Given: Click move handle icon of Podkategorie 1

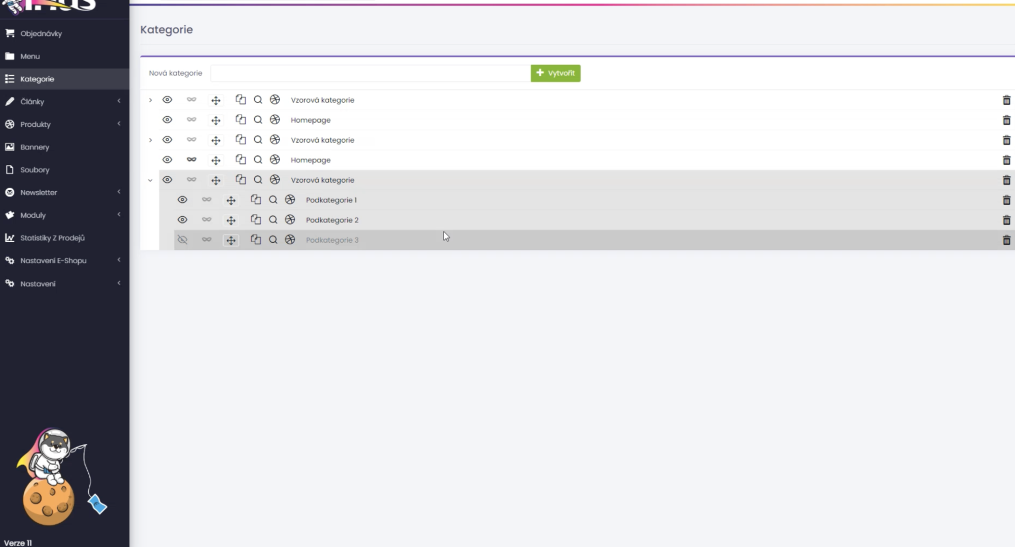Looking at the screenshot, I should pyautogui.click(x=231, y=200).
